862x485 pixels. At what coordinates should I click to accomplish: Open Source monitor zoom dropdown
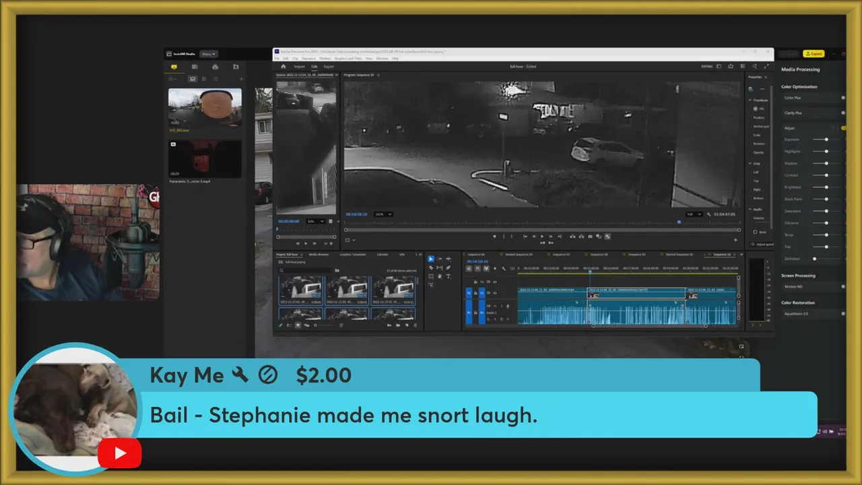click(315, 222)
